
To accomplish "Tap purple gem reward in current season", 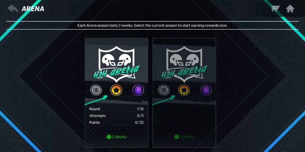I will point(138,90).
